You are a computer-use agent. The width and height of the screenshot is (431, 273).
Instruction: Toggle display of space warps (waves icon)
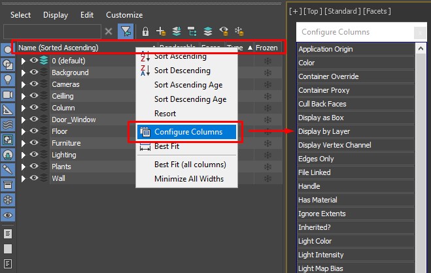tap(8, 124)
